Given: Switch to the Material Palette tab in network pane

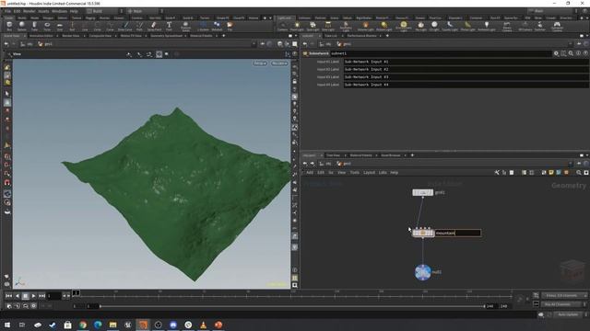Looking at the screenshot, I should [x=360, y=155].
